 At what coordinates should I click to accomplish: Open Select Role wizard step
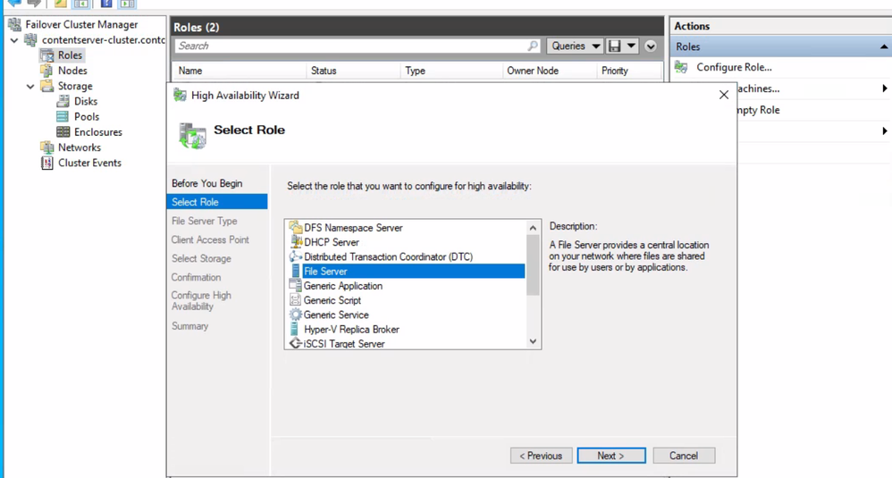(x=216, y=202)
